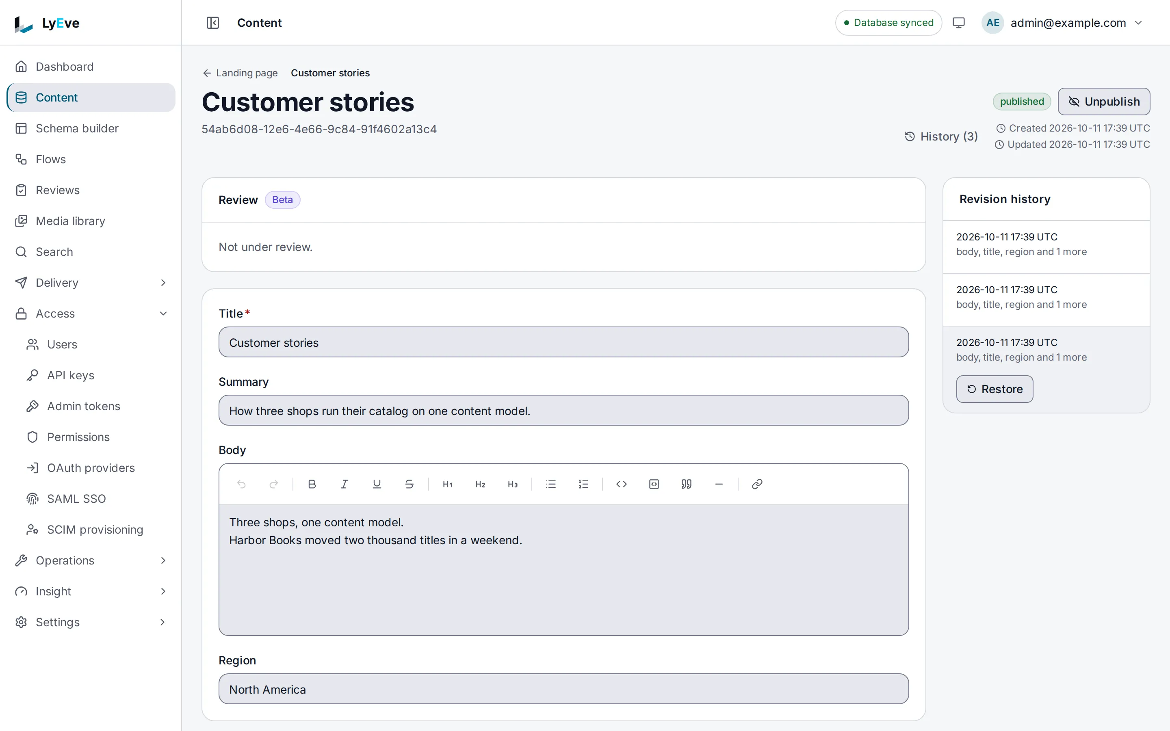The width and height of the screenshot is (1170, 731).
Task: Open History (3)
Action: pyautogui.click(x=941, y=136)
